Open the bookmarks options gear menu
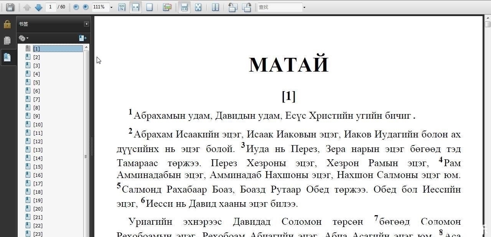491x237 pixels. 23,38
